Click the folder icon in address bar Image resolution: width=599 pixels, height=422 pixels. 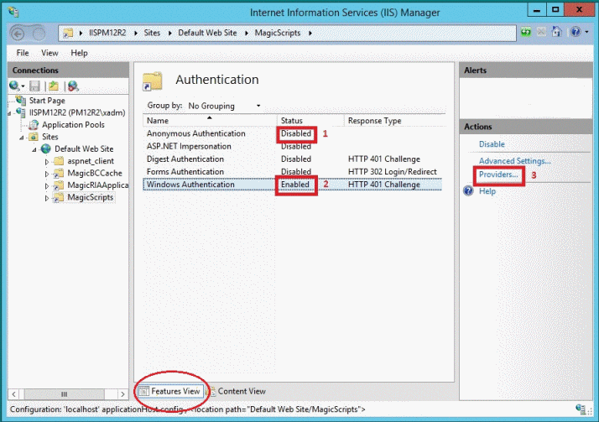(x=68, y=34)
